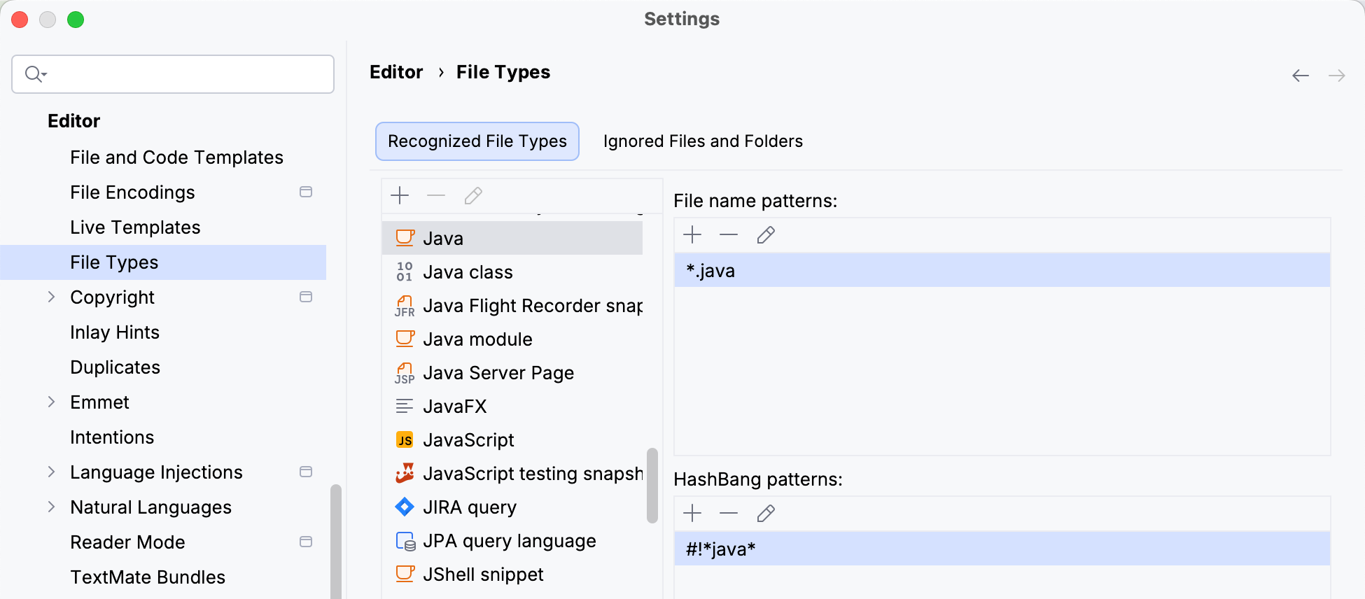Select File Types in the sidebar
Screen dimensions: 1365x599
(x=163, y=262)
